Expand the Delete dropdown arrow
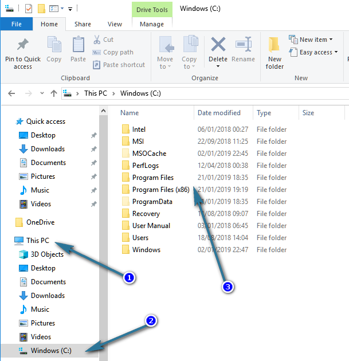The width and height of the screenshot is (349, 361). click(x=218, y=66)
